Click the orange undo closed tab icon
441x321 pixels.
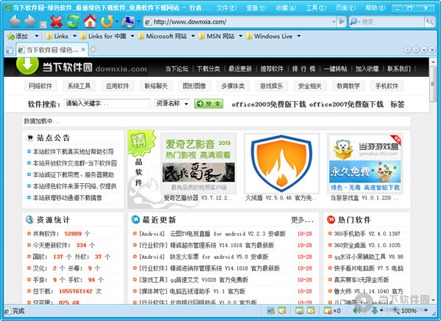click(107, 21)
